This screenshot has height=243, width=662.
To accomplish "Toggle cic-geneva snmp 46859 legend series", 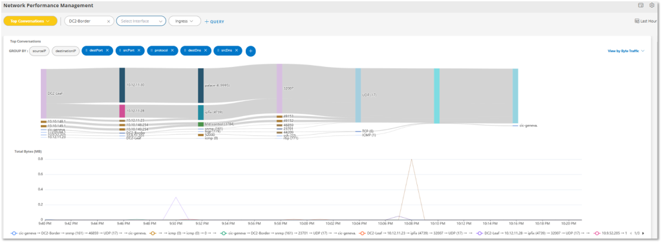I will (x=78, y=233).
